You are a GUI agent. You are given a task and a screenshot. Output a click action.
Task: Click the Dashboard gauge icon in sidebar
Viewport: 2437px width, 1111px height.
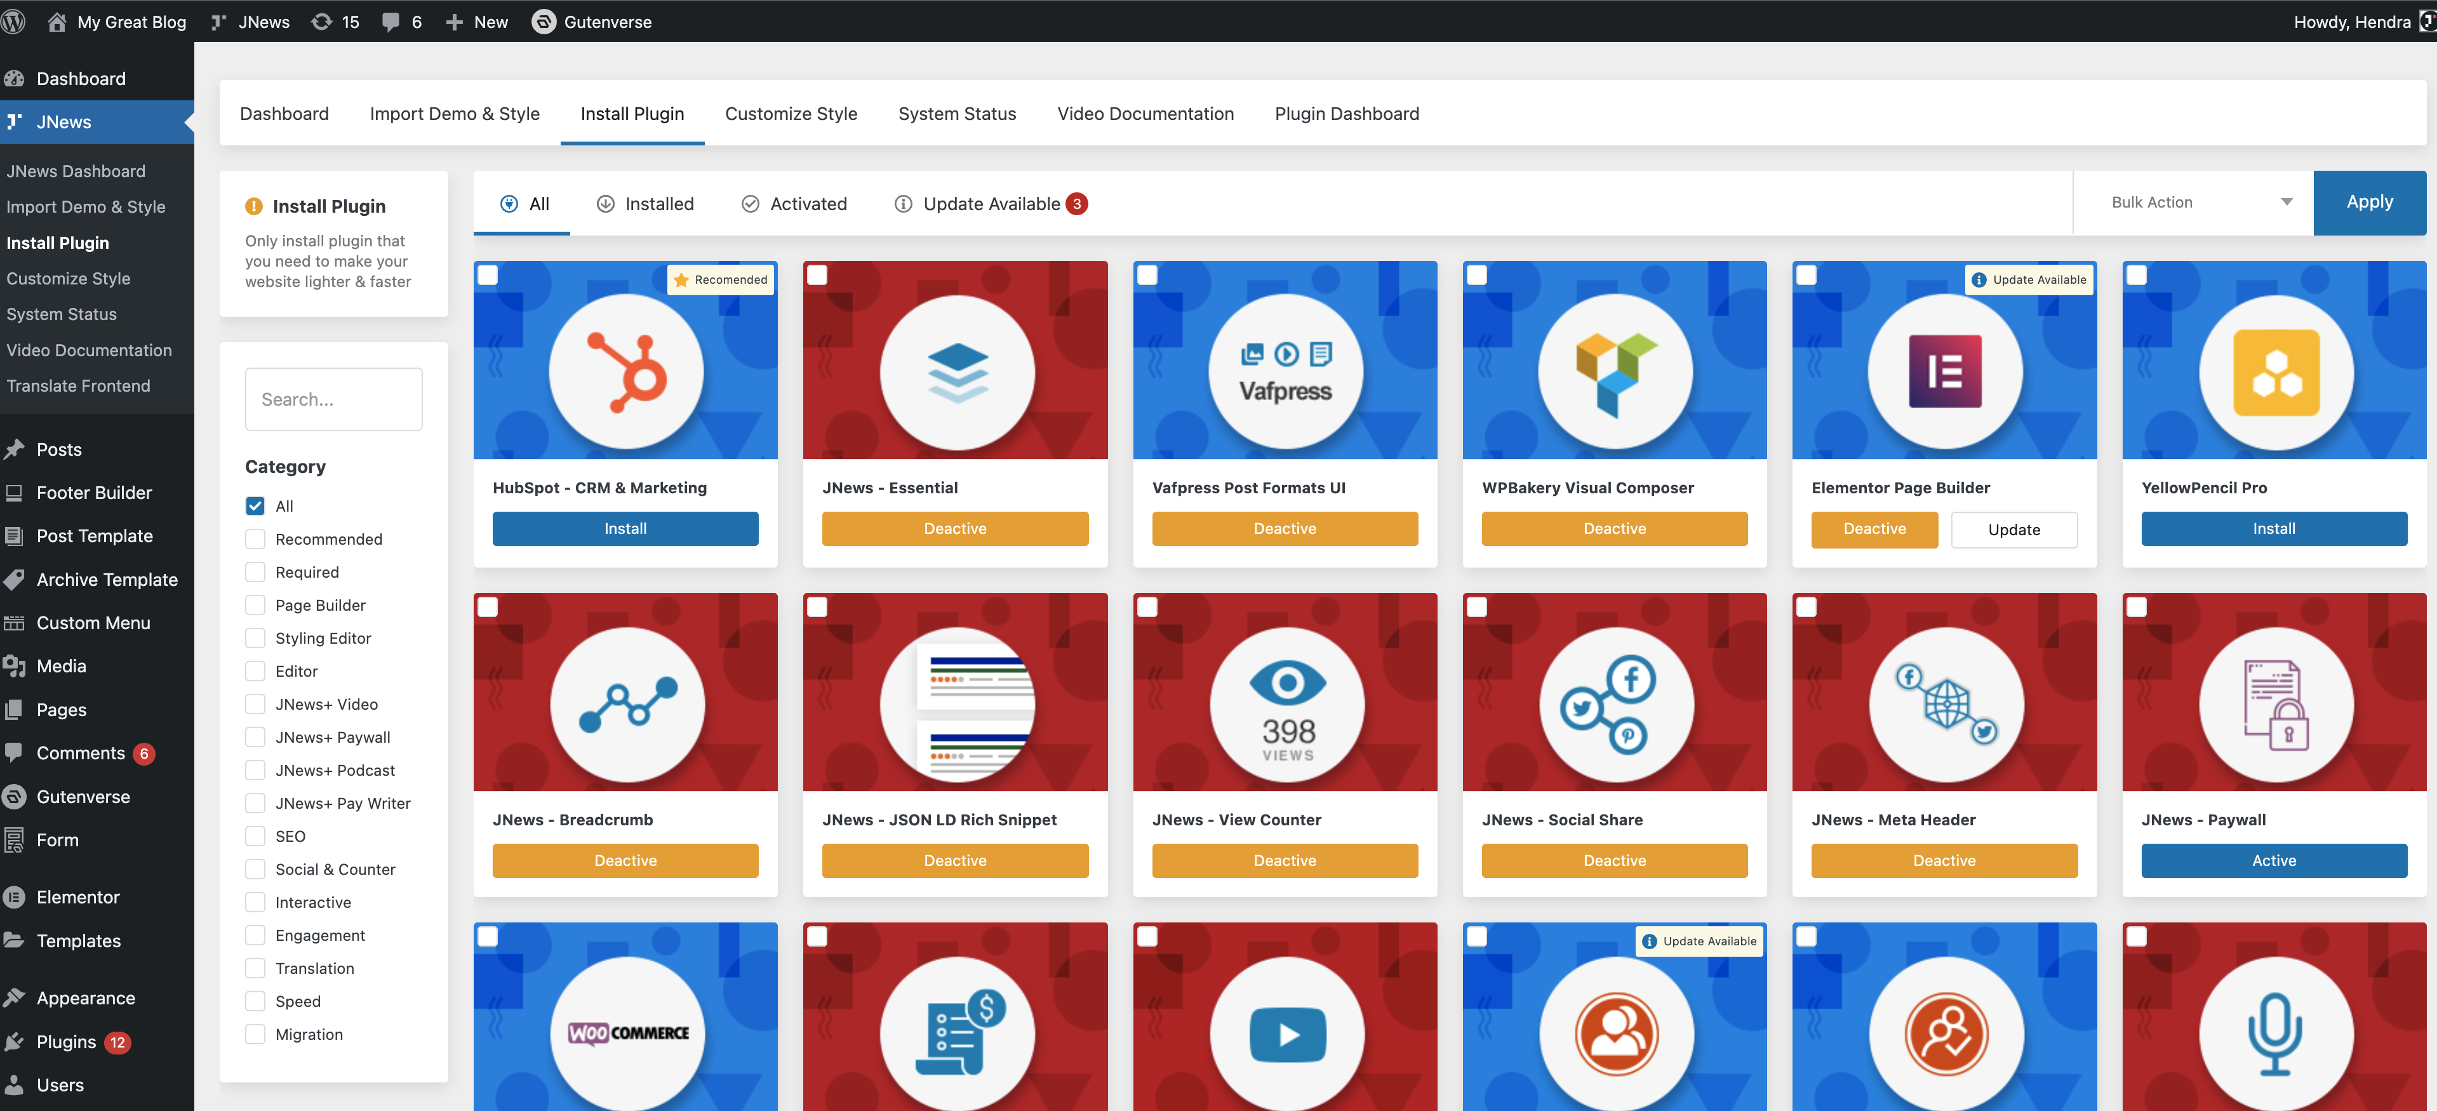[14, 79]
